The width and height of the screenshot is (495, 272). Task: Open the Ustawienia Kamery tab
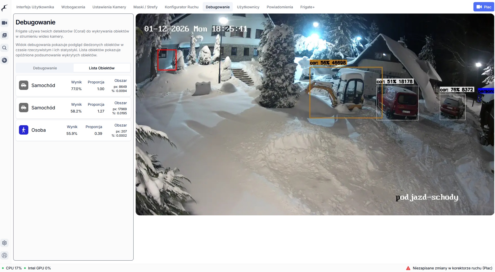point(109,7)
